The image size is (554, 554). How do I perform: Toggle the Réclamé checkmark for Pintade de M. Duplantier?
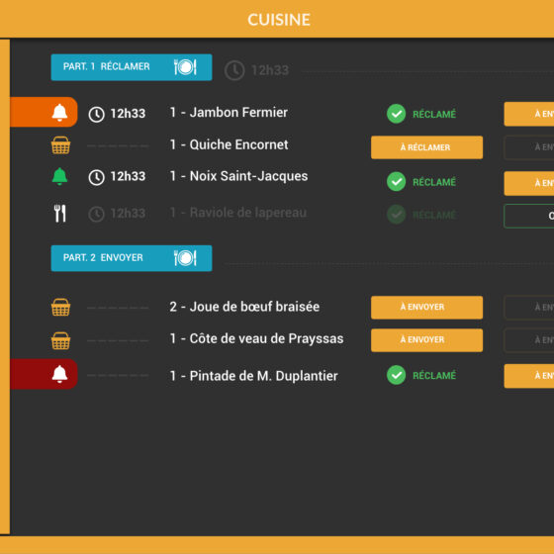(x=396, y=375)
